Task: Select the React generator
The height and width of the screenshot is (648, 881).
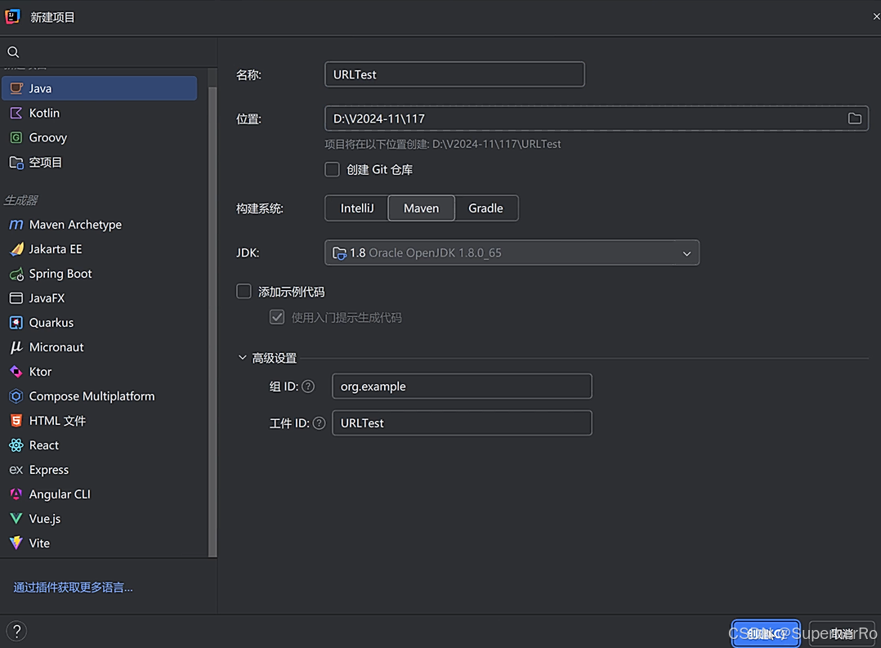Action: click(x=100, y=445)
